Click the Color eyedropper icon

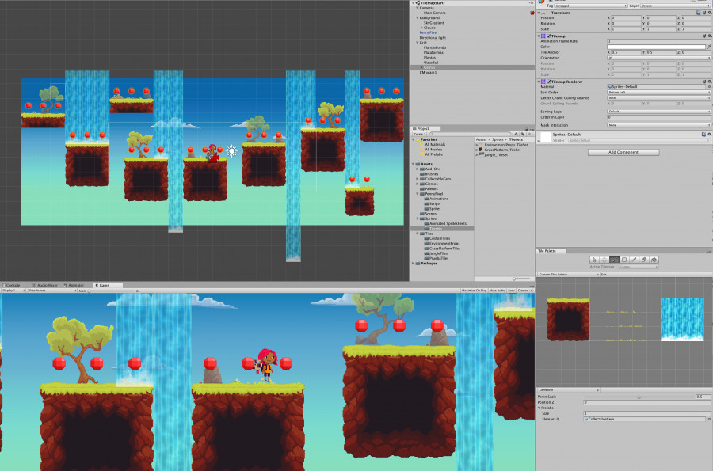[709, 47]
